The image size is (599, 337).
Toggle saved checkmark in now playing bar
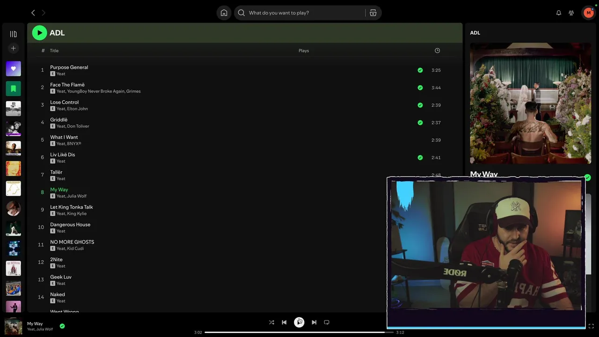point(62,326)
